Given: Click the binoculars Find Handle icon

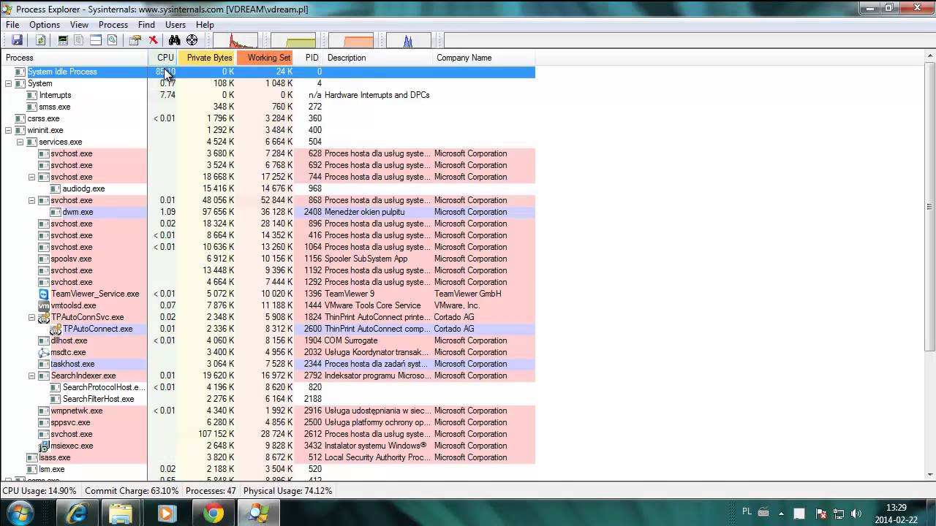Looking at the screenshot, I should click(174, 40).
